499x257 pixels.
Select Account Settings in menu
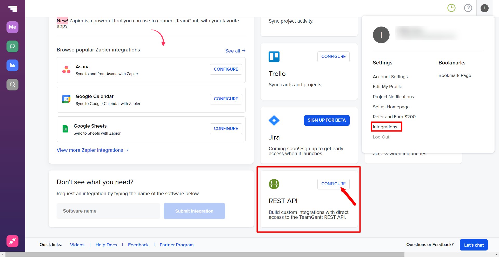click(390, 77)
